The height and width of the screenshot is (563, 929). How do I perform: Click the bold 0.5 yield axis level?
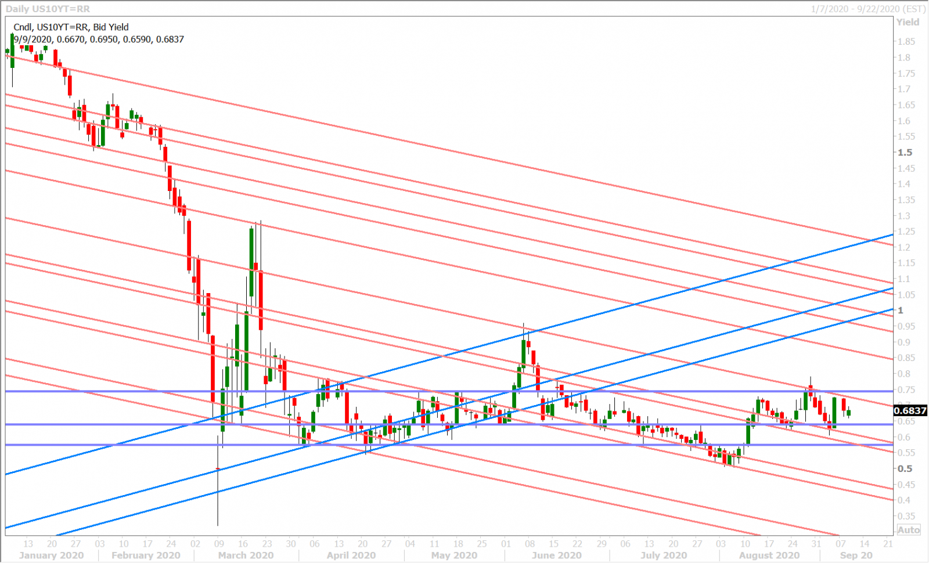(905, 468)
